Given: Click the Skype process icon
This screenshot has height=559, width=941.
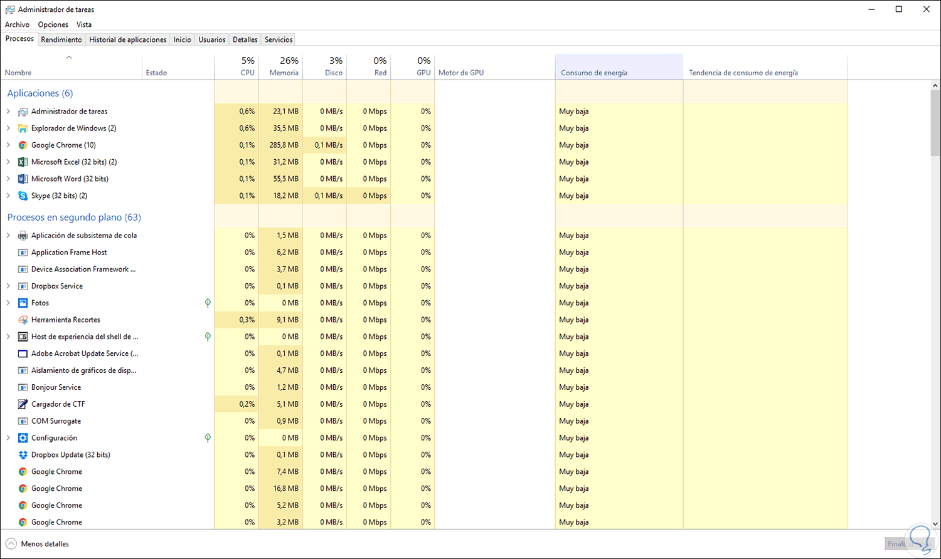Looking at the screenshot, I should pos(23,196).
